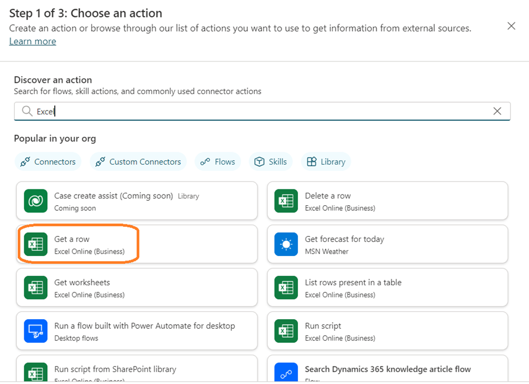The image size is (529, 384).
Task: Click the Excel icon beside Delete a row
Action: click(x=286, y=201)
